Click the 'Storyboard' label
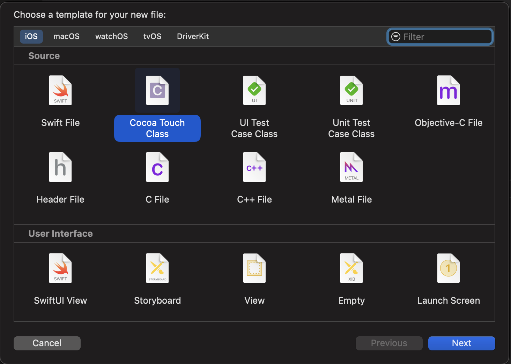The image size is (511, 364). (157, 301)
